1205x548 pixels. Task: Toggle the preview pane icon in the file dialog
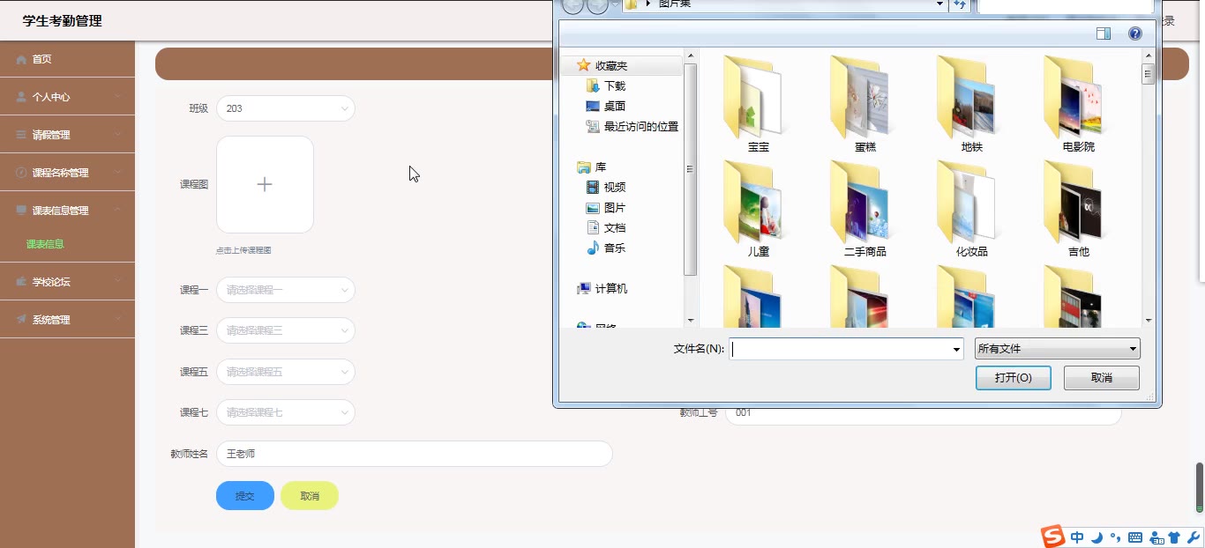1104,33
